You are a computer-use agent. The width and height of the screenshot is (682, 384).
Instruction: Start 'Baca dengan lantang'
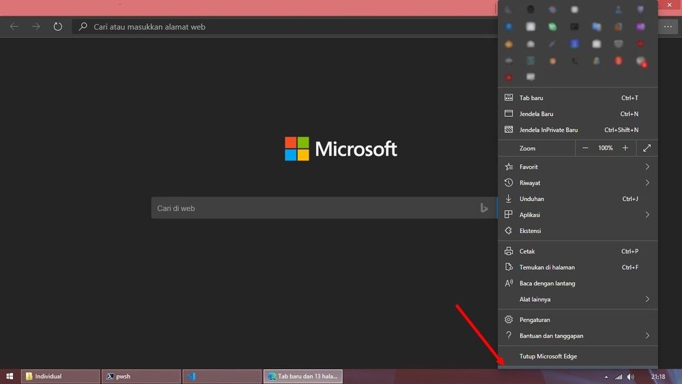pos(578,284)
